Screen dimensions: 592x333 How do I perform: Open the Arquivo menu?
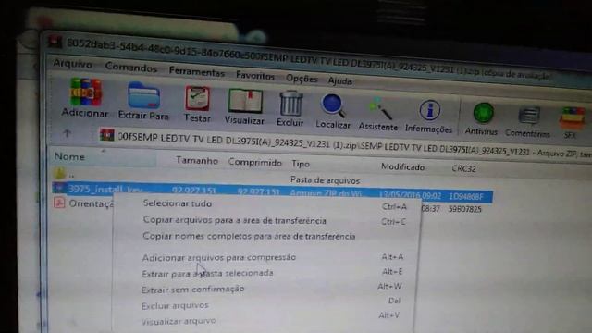click(x=72, y=64)
